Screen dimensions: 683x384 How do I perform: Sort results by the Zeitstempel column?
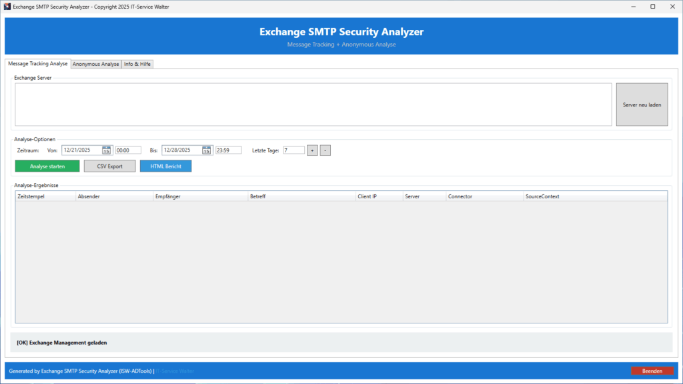click(43, 196)
